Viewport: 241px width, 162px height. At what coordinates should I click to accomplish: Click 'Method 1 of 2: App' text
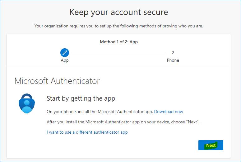click(119, 42)
